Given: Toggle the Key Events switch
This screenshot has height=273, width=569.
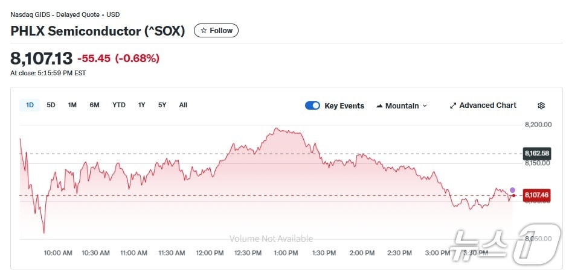Looking at the screenshot, I should coord(312,105).
